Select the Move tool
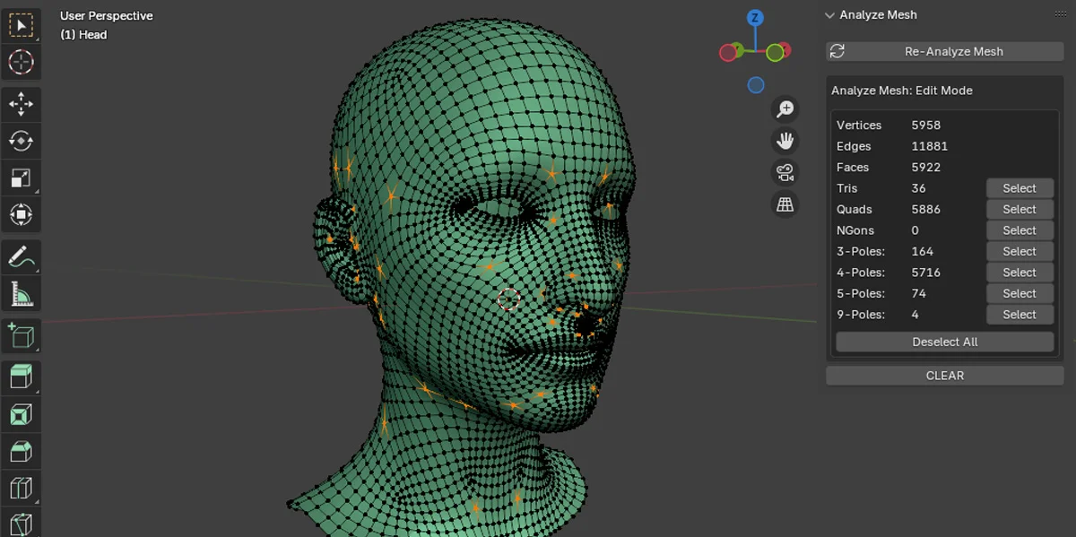 22,104
